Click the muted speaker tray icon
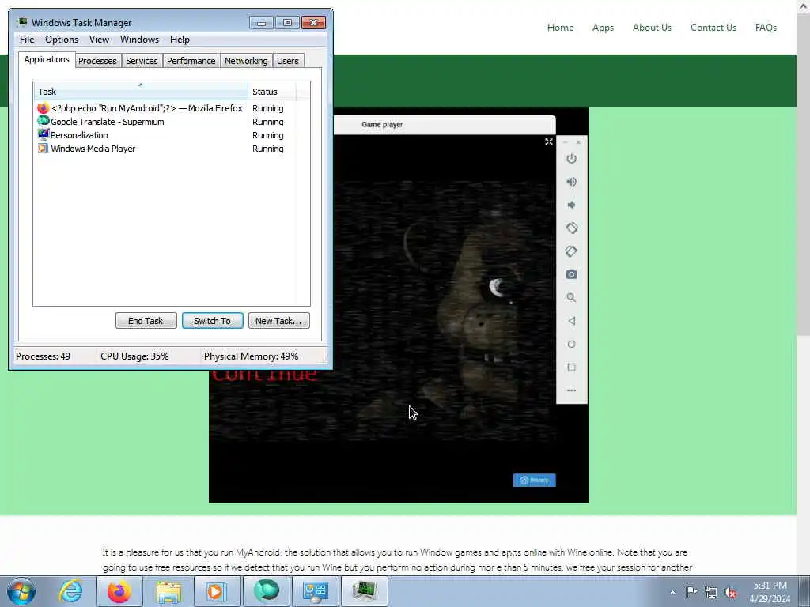This screenshot has width=810, height=607. pos(730,592)
